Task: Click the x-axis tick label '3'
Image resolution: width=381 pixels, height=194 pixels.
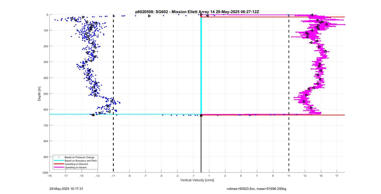Action: (225, 176)
